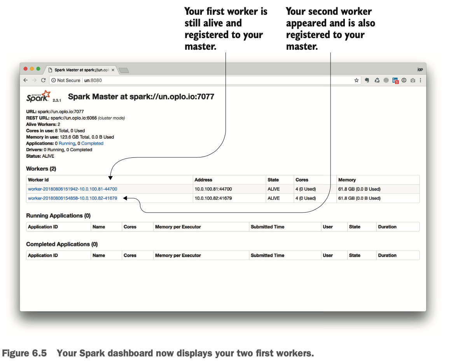Reload the Spark Master page
The height and width of the screenshot is (363, 472).
43,80
